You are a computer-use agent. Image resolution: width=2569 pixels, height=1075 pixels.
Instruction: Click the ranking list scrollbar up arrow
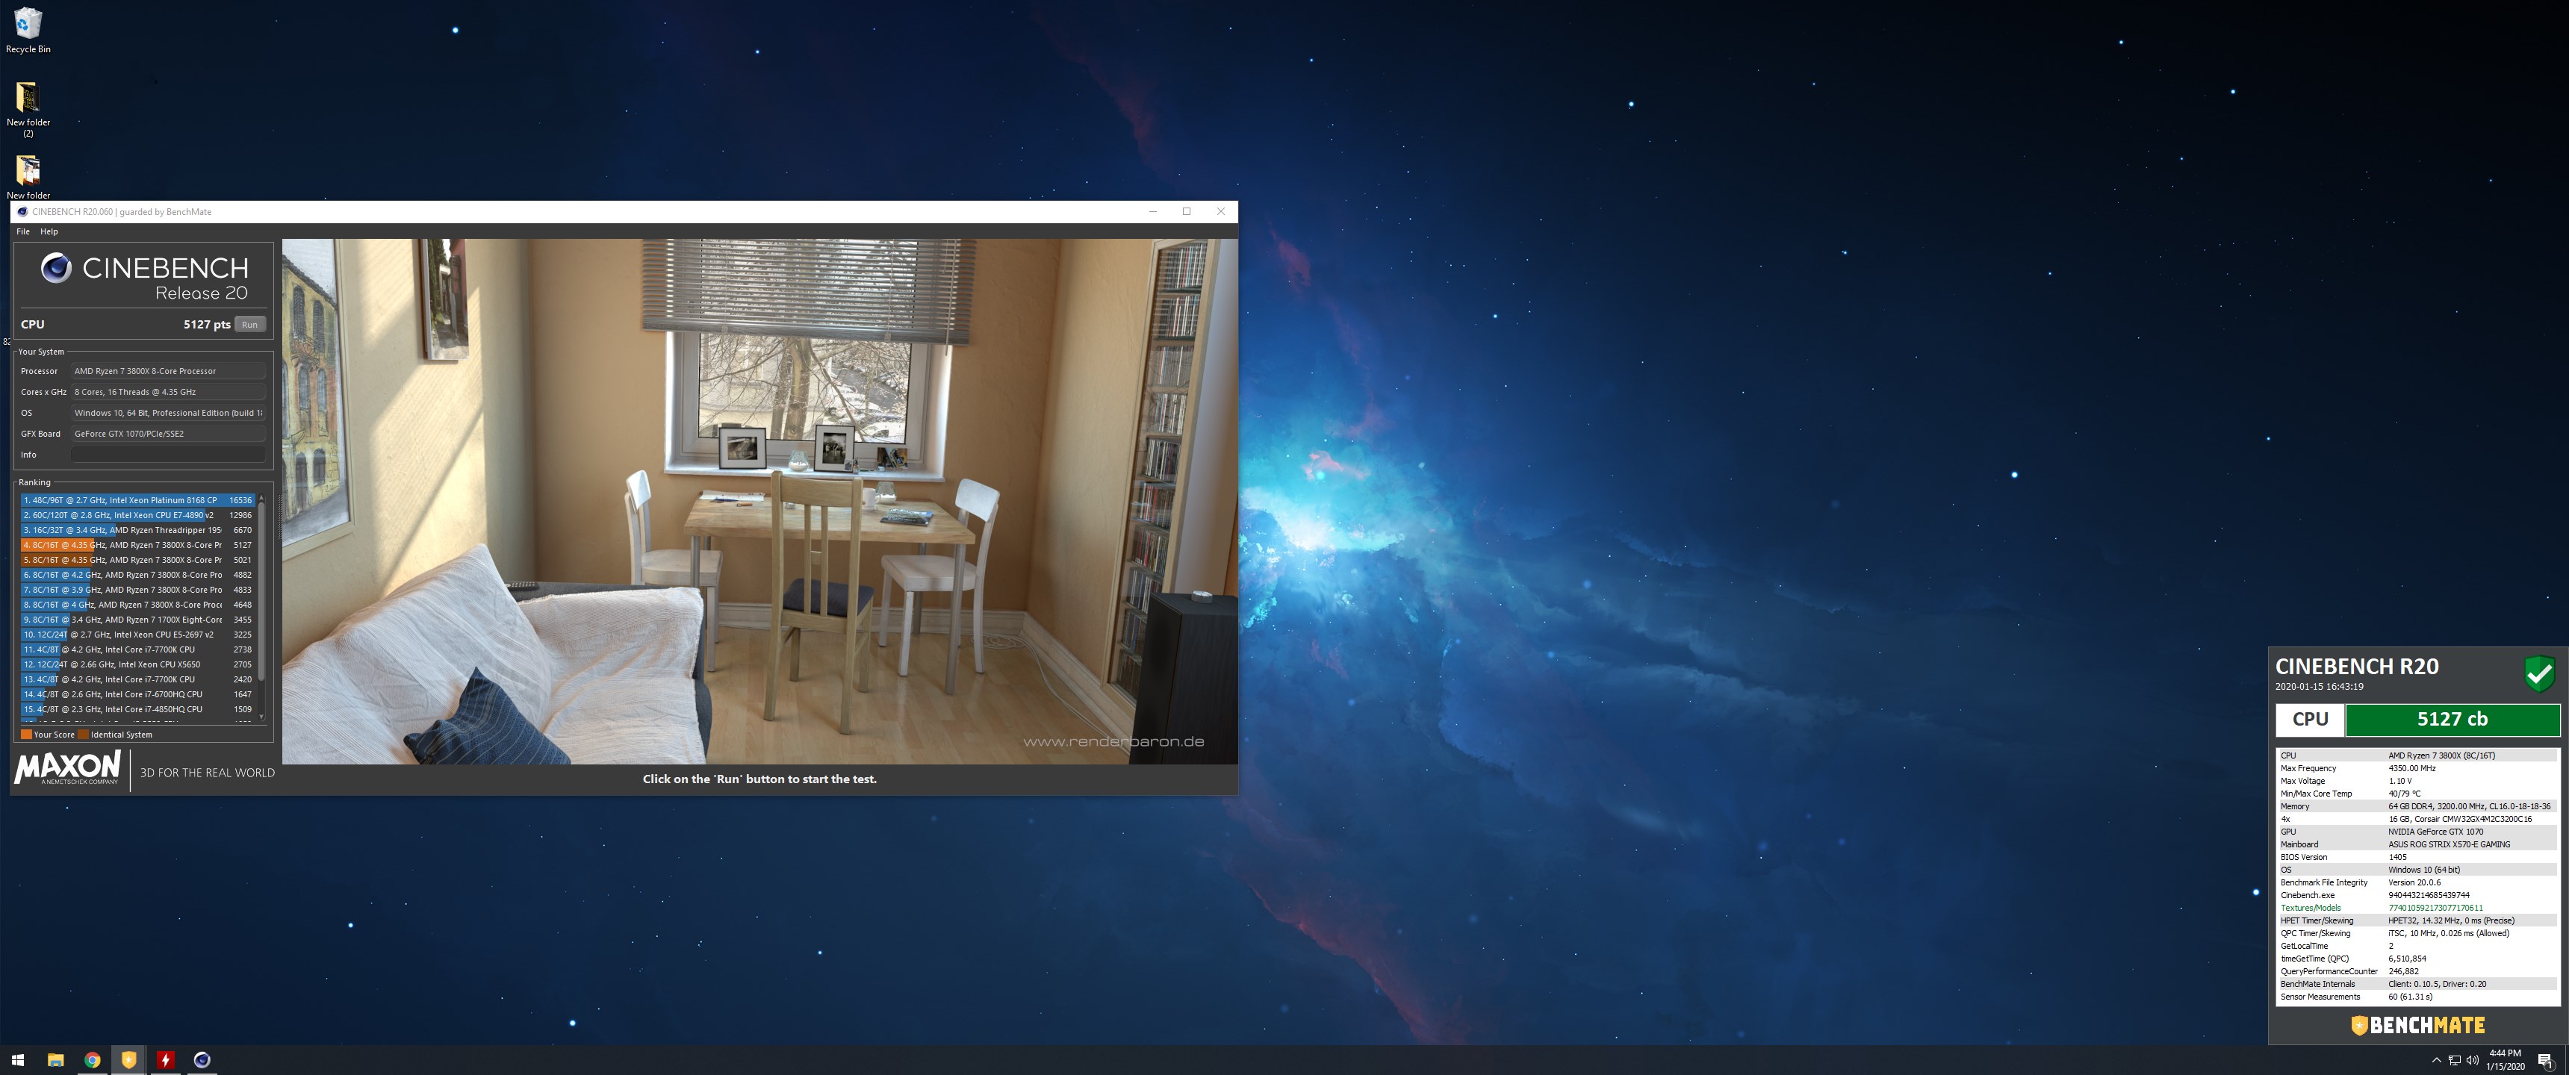(261, 498)
